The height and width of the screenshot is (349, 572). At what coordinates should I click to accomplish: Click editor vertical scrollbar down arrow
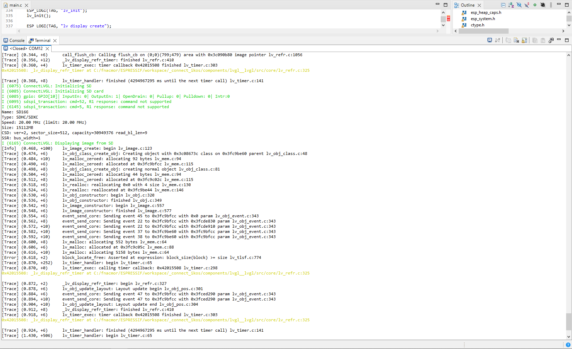tap(443, 25)
